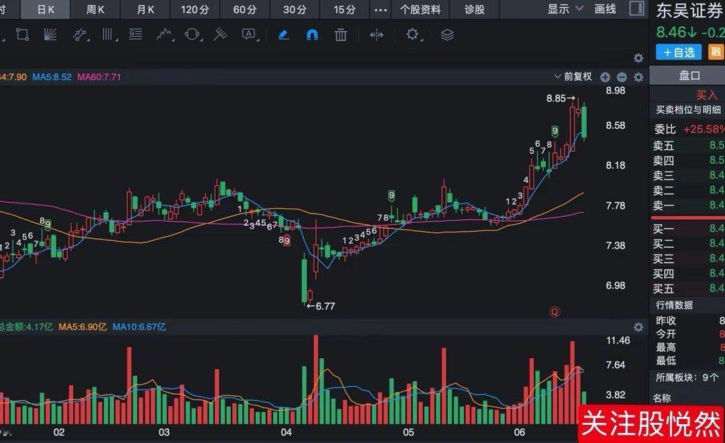The width and height of the screenshot is (725, 443).
Task: Click the horizontal mirror split icon
Action: coord(377,35)
